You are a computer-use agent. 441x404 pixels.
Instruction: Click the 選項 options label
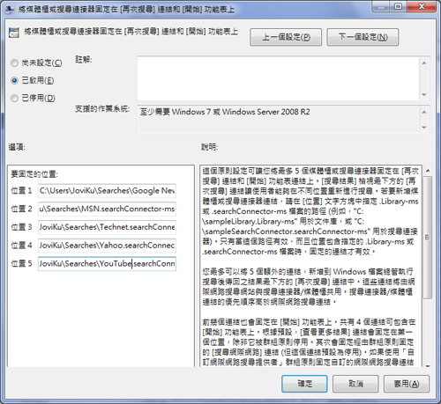coord(17,147)
